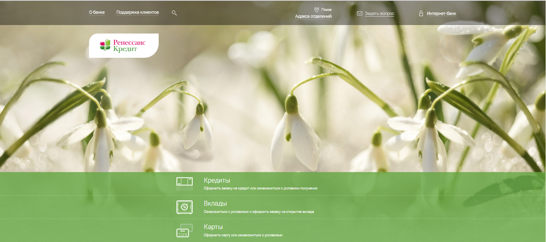
Task: Change the selected city Псков
Action: 326,9
